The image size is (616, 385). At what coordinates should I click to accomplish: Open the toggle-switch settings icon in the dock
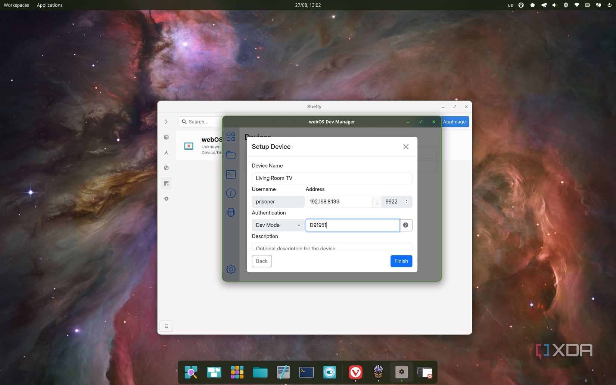(330, 372)
